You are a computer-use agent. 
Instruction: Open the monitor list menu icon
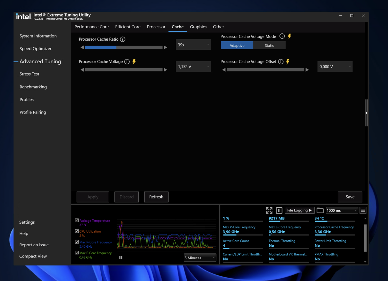363,210
